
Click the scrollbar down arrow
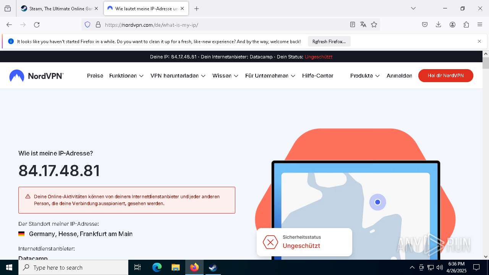coord(486,257)
